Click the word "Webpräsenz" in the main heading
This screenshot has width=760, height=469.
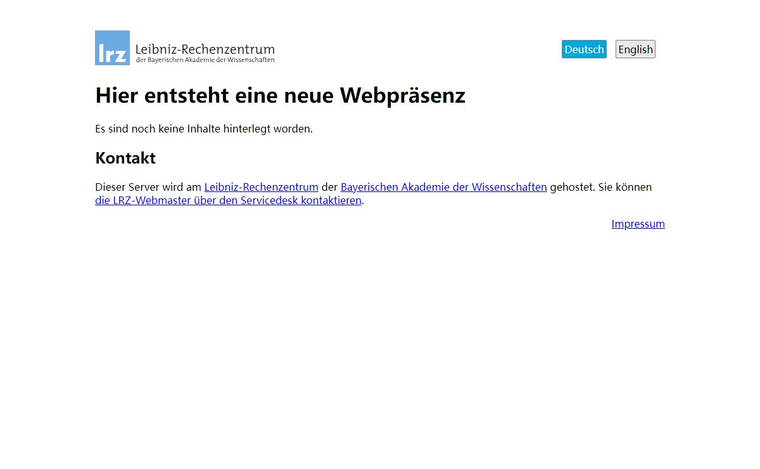[402, 95]
